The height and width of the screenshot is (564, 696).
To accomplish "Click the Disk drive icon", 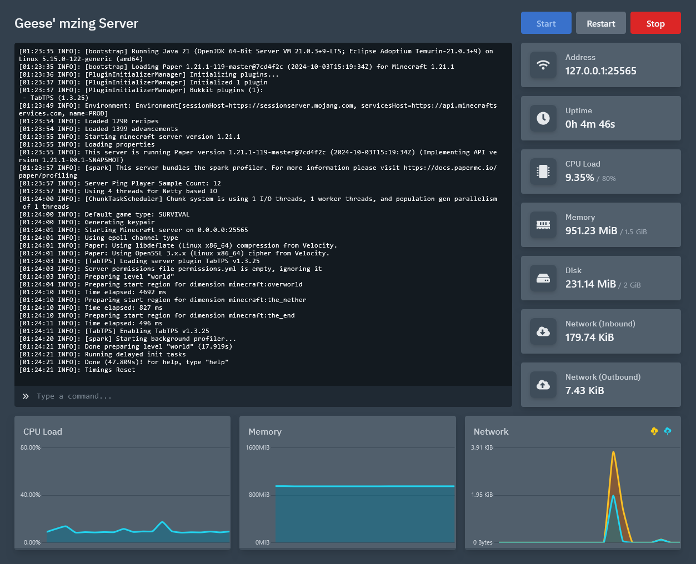I will [x=543, y=278].
